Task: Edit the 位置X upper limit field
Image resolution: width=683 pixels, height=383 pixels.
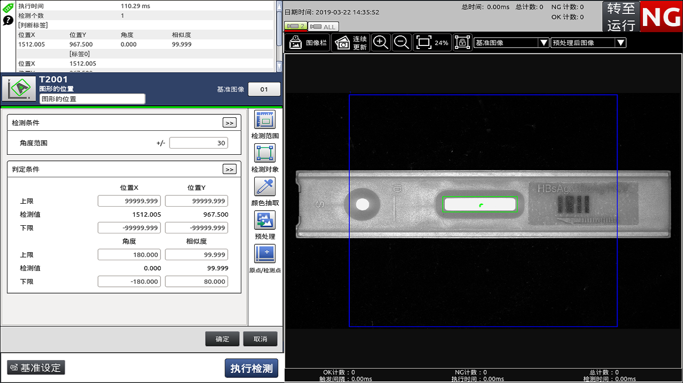Action: tap(130, 201)
